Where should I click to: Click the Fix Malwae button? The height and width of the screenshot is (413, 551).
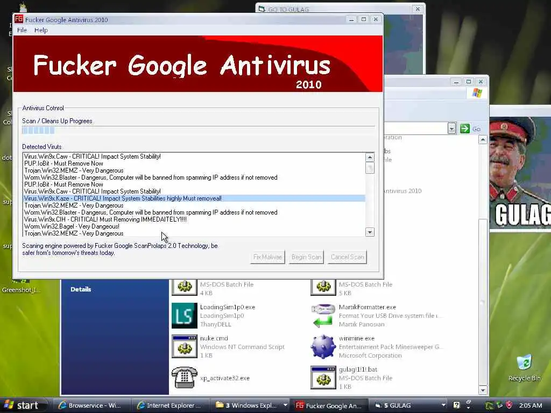point(267,257)
